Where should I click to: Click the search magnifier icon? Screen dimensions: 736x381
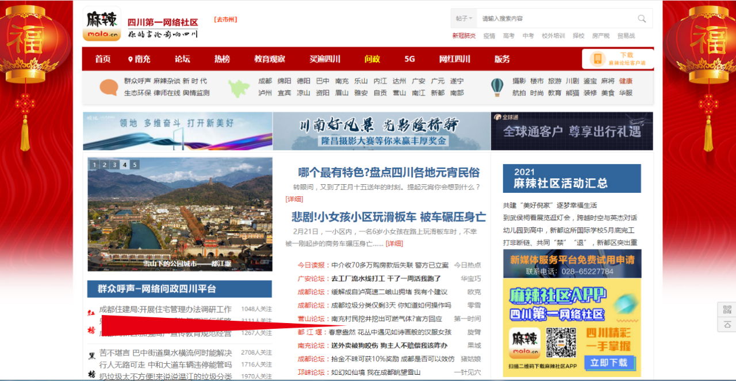point(642,18)
